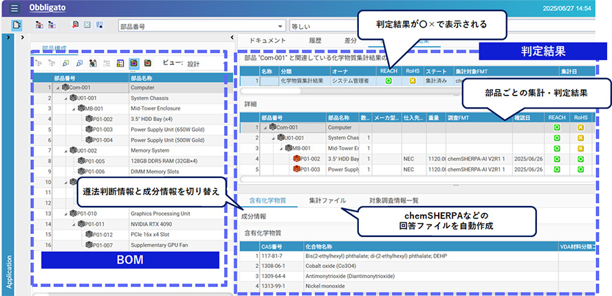Select the Cobalt oxide (Co3O4) row
The height and width of the screenshot is (296, 612).
click(x=417, y=266)
